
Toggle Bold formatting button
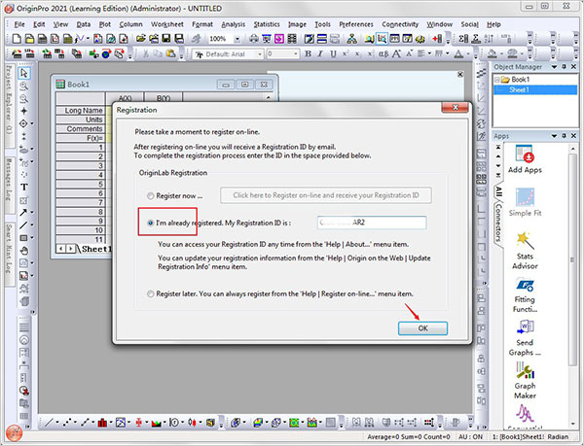point(308,53)
